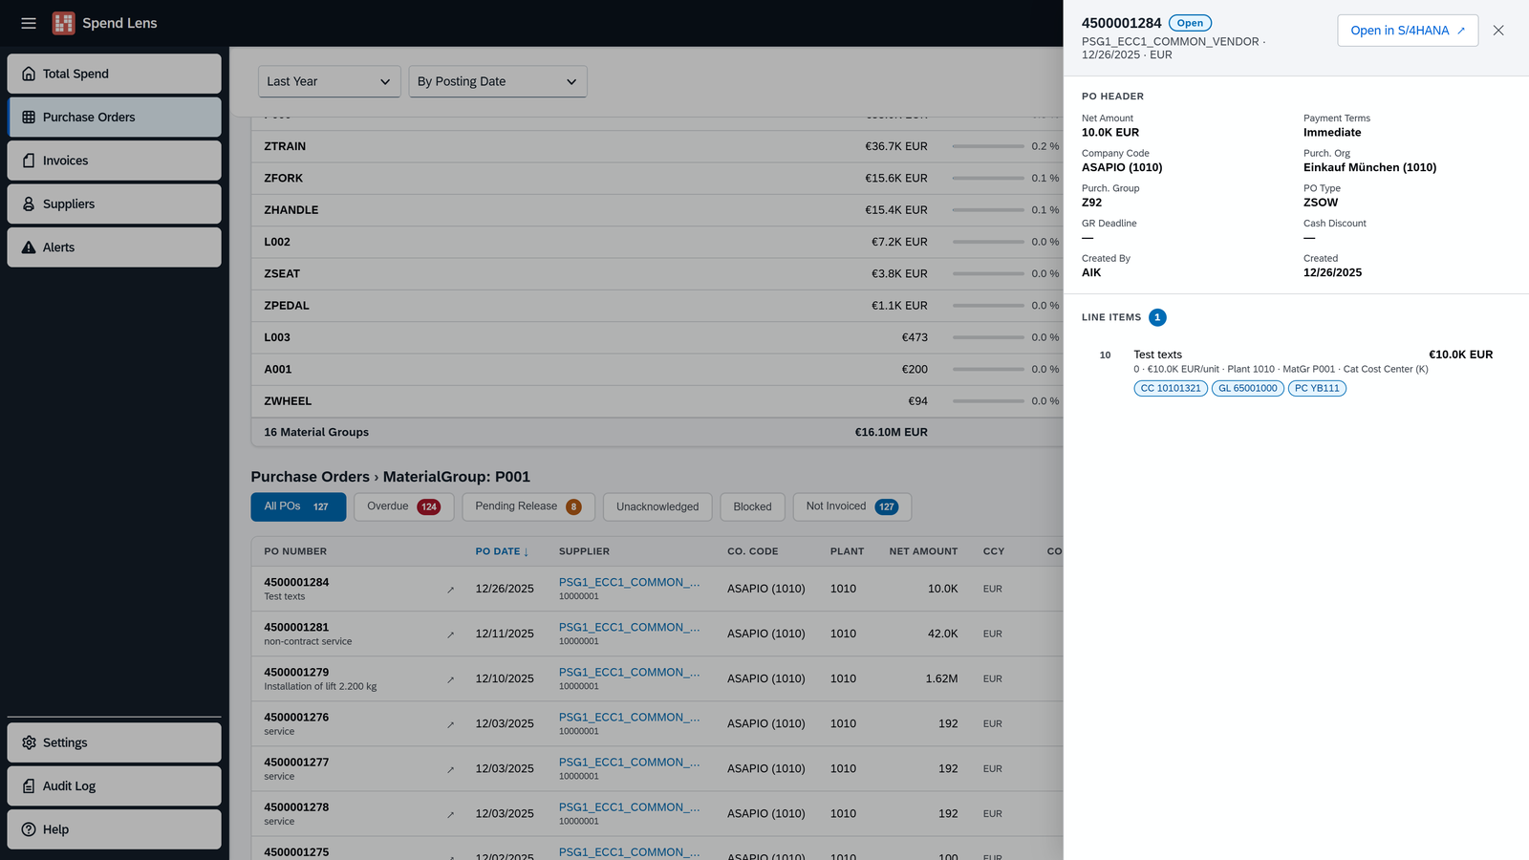1529x860 pixels.
Task: Expand the Last Year period dropdown
Action: (x=330, y=81)
